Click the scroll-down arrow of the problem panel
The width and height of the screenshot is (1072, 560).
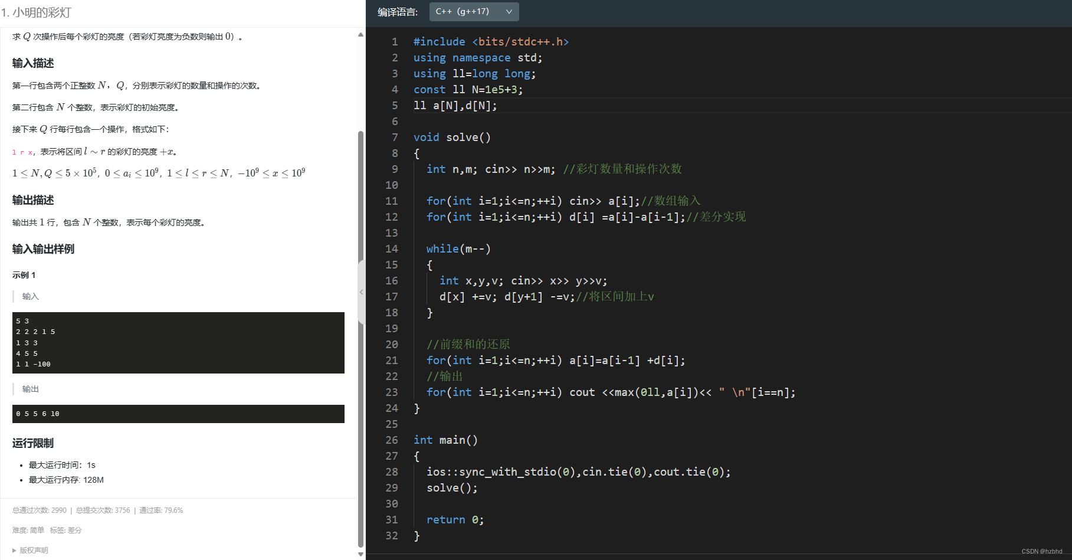360,555
